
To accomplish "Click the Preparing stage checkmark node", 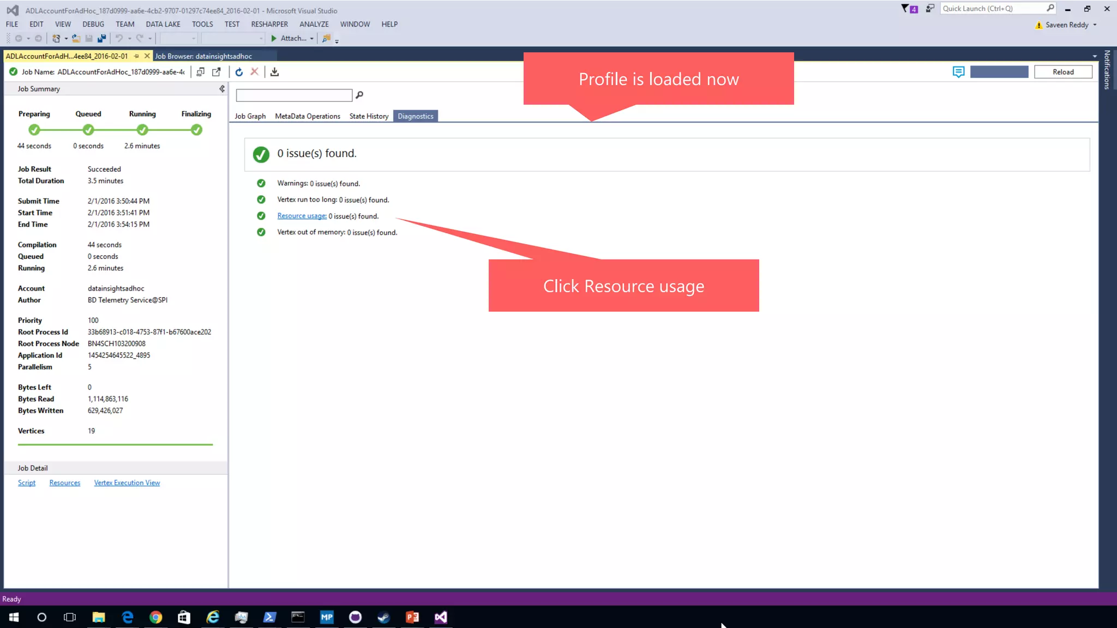I will coord(34,130).
